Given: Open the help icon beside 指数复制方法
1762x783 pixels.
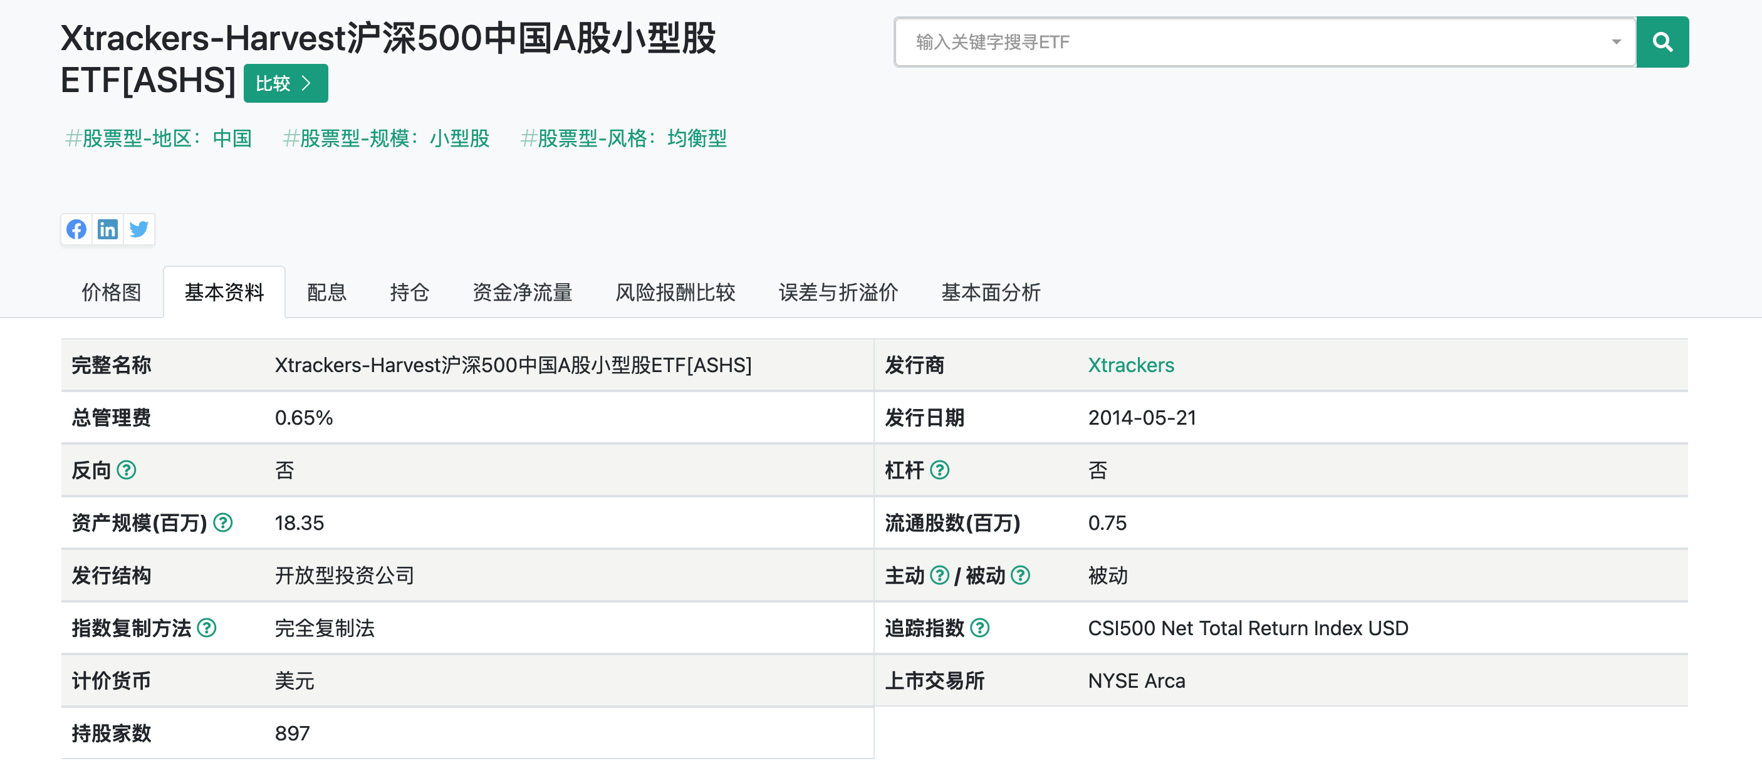Looking at the screenshot, I should (x=207, y=629).
